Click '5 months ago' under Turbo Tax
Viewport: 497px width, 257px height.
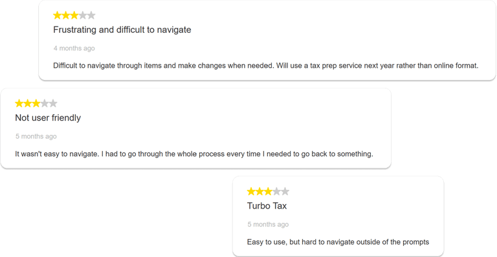coord(268,225)
